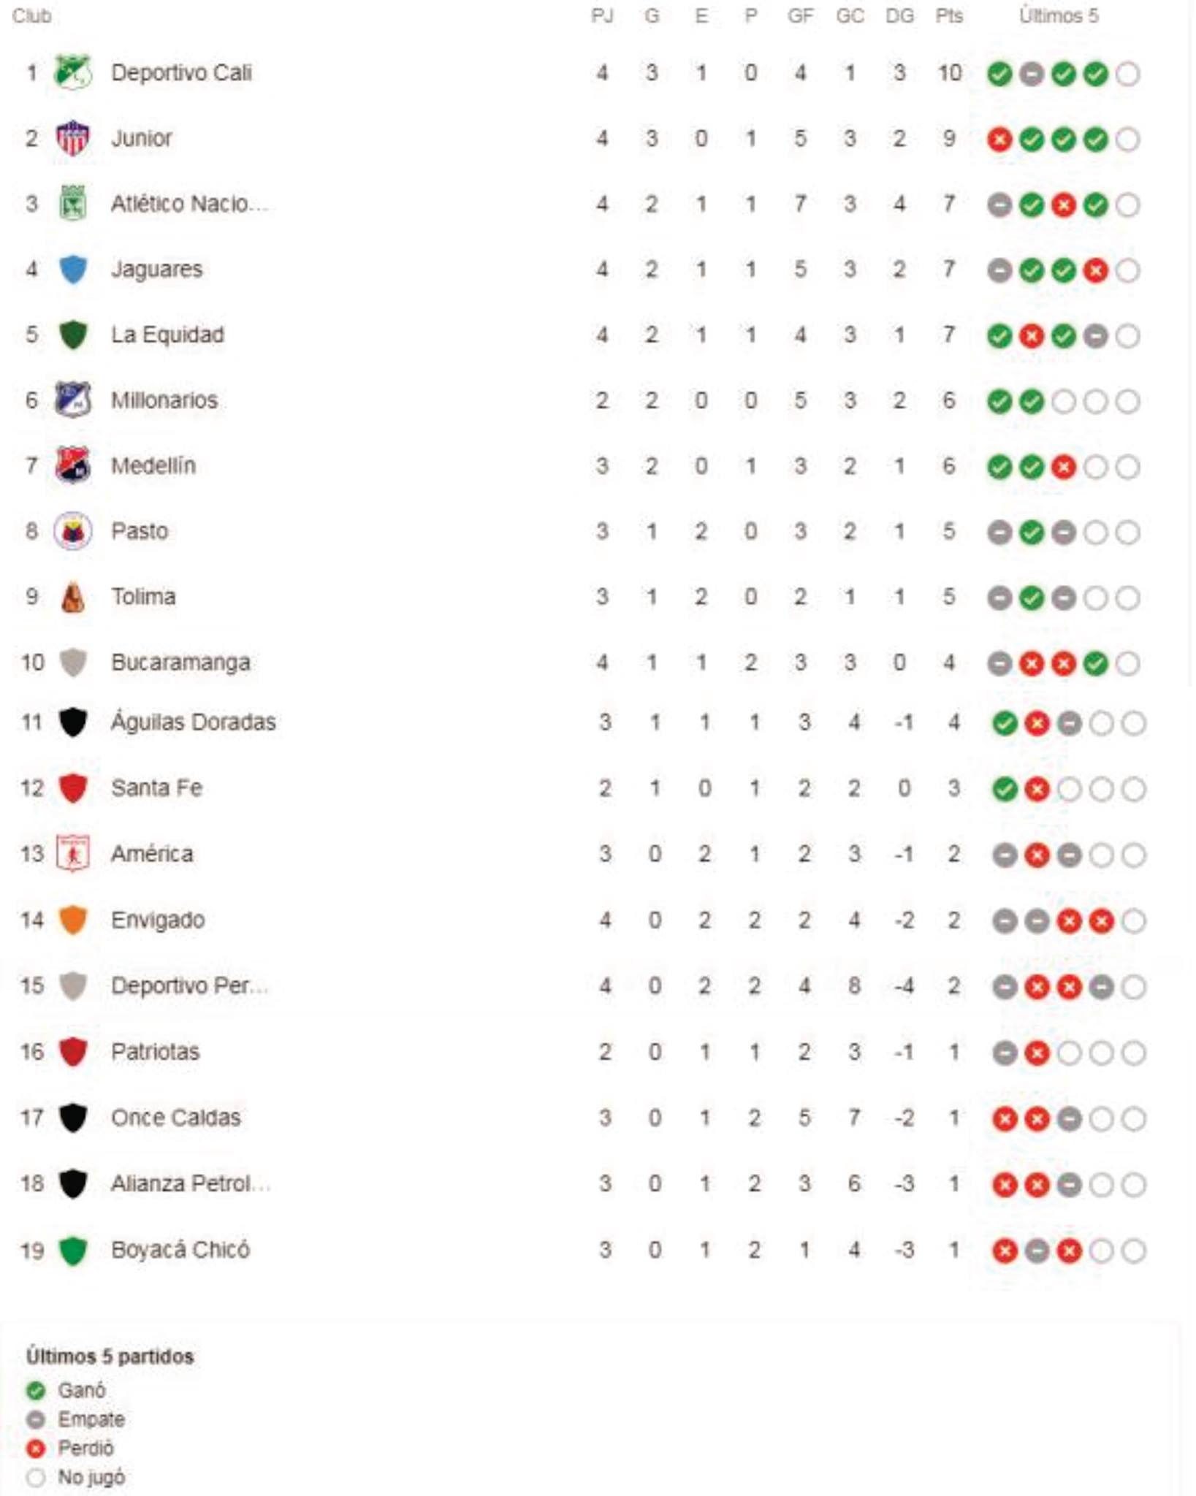Click the Ganó legend green check icon
This screenshot has height=1496, width=1196.
coord(35,1390)
